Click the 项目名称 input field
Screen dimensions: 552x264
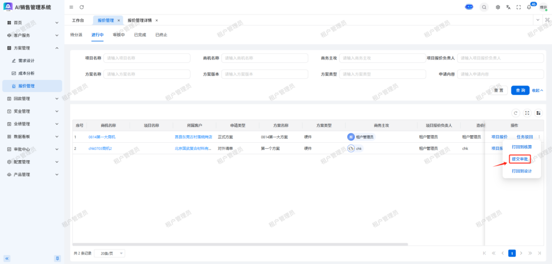coord(147,58)
